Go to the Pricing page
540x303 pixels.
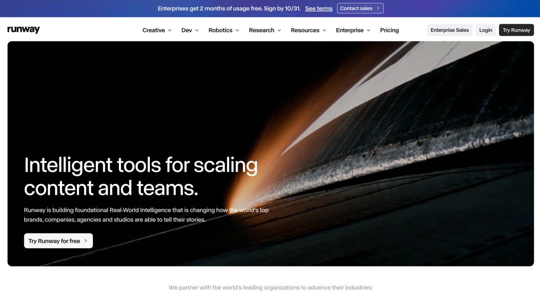(x=389, y=30)
